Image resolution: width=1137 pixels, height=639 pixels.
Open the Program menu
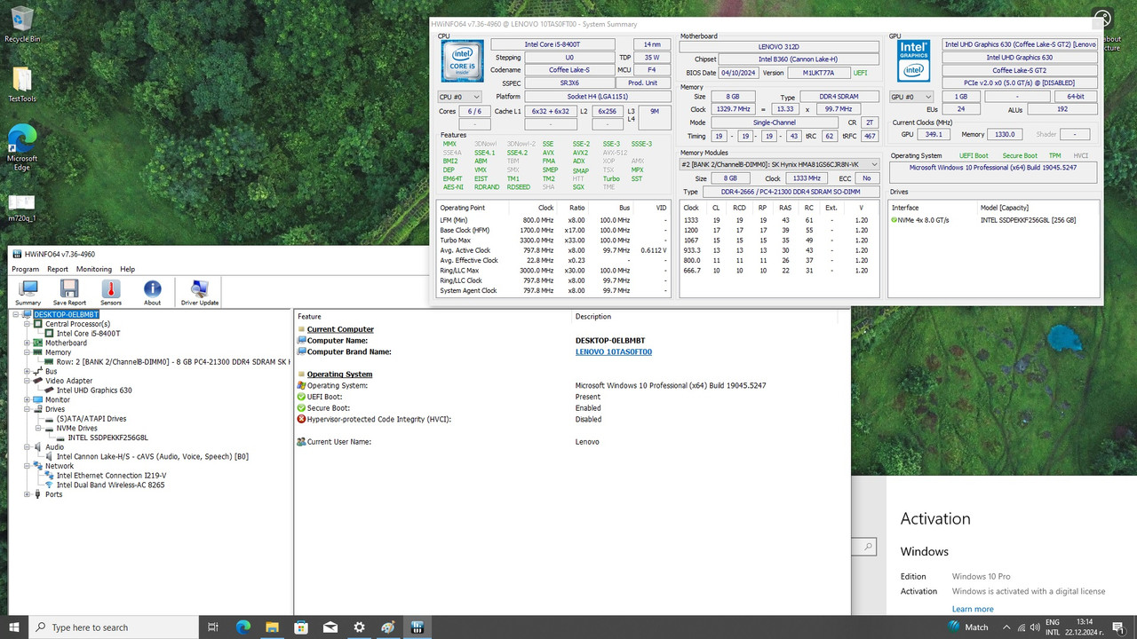[25, 269]
